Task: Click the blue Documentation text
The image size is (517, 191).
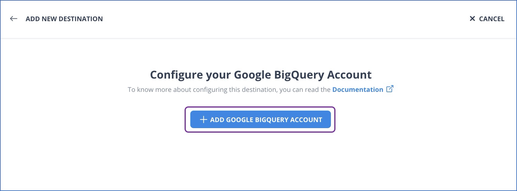Action: tap(358, 89)
